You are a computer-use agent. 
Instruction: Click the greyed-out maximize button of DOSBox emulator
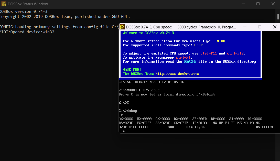pyautogui.click(x=260, y=27)
